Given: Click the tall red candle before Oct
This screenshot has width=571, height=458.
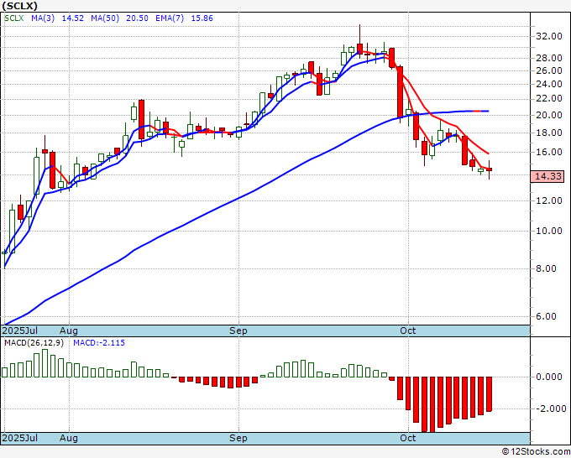Looking at the screenshot, I should click(x=400, y=92).
